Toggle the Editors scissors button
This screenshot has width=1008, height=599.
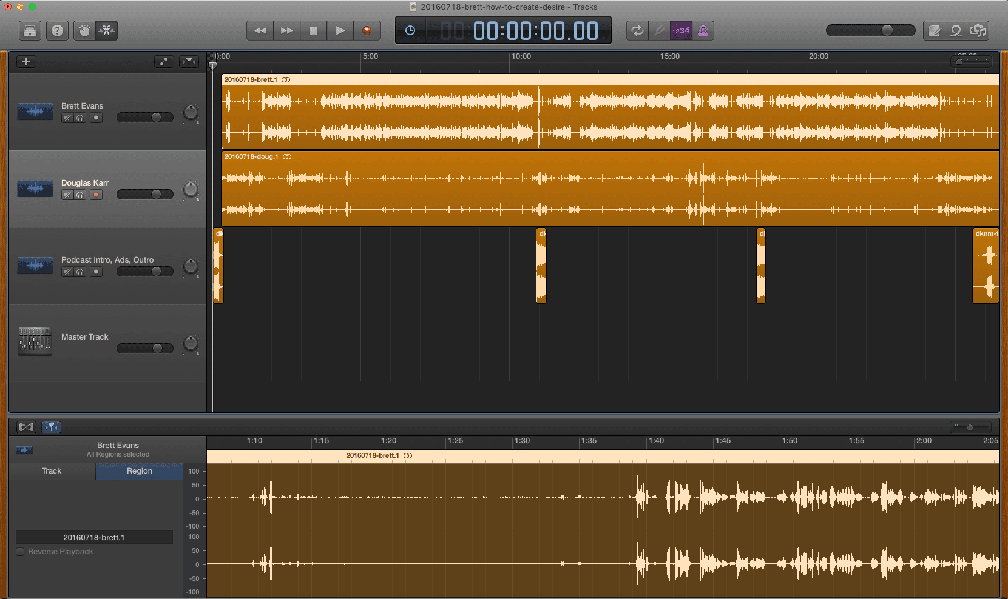point(107,30)
